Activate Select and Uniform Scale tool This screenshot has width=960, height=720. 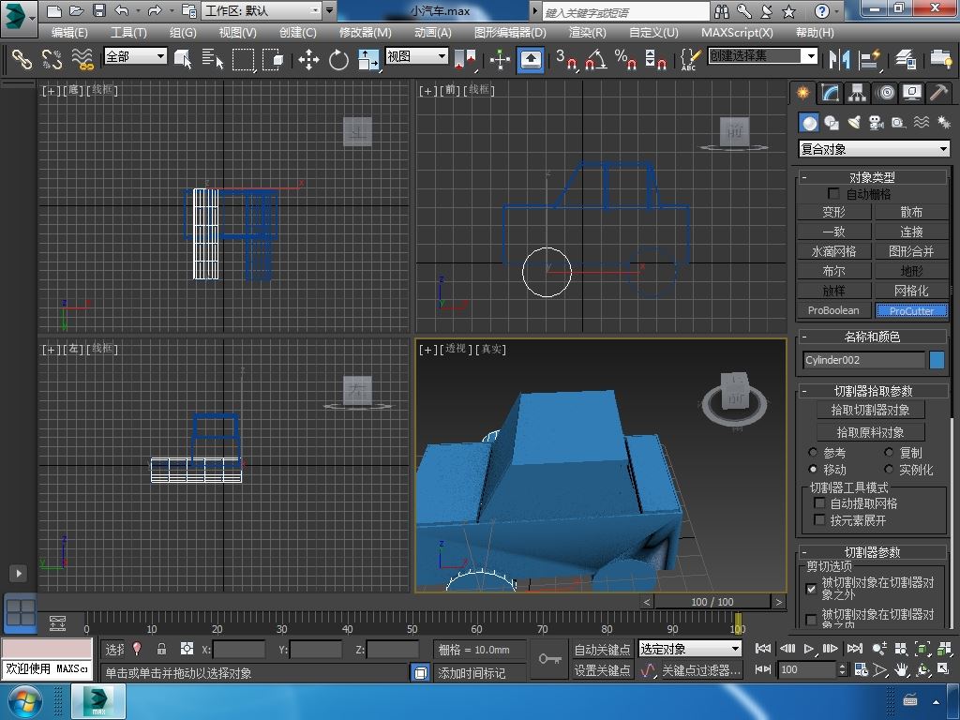368,59
